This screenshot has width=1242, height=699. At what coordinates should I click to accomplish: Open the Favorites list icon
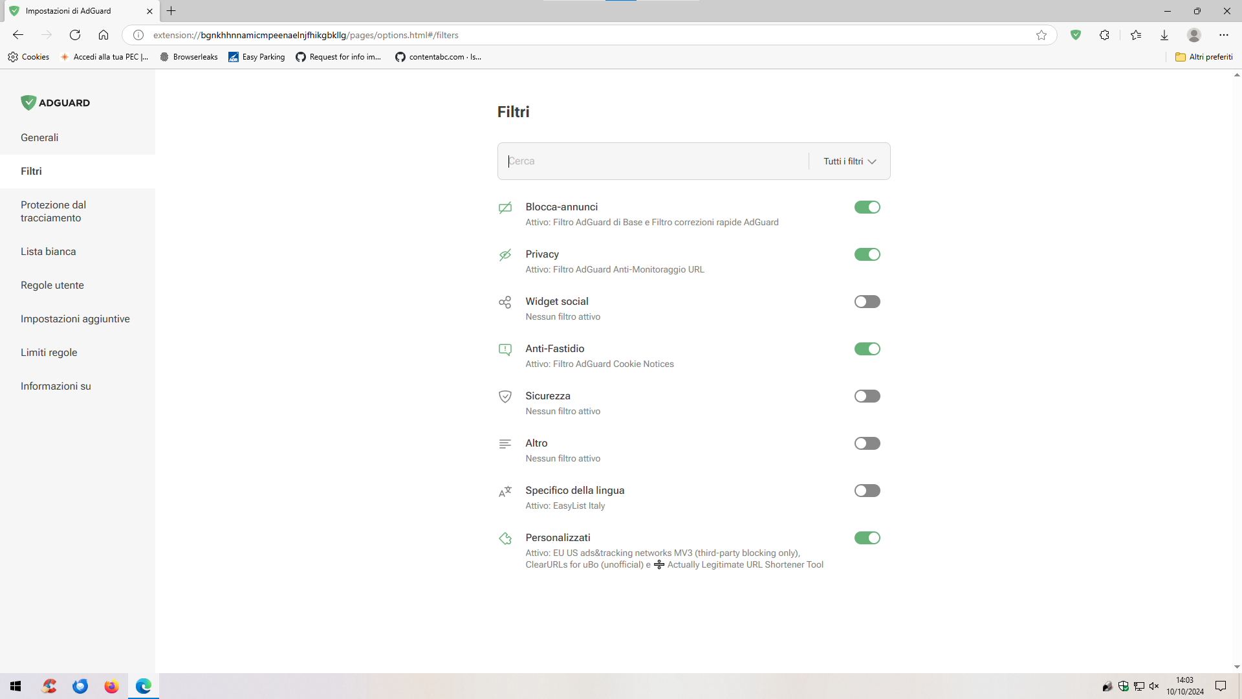pos(1136,35)
